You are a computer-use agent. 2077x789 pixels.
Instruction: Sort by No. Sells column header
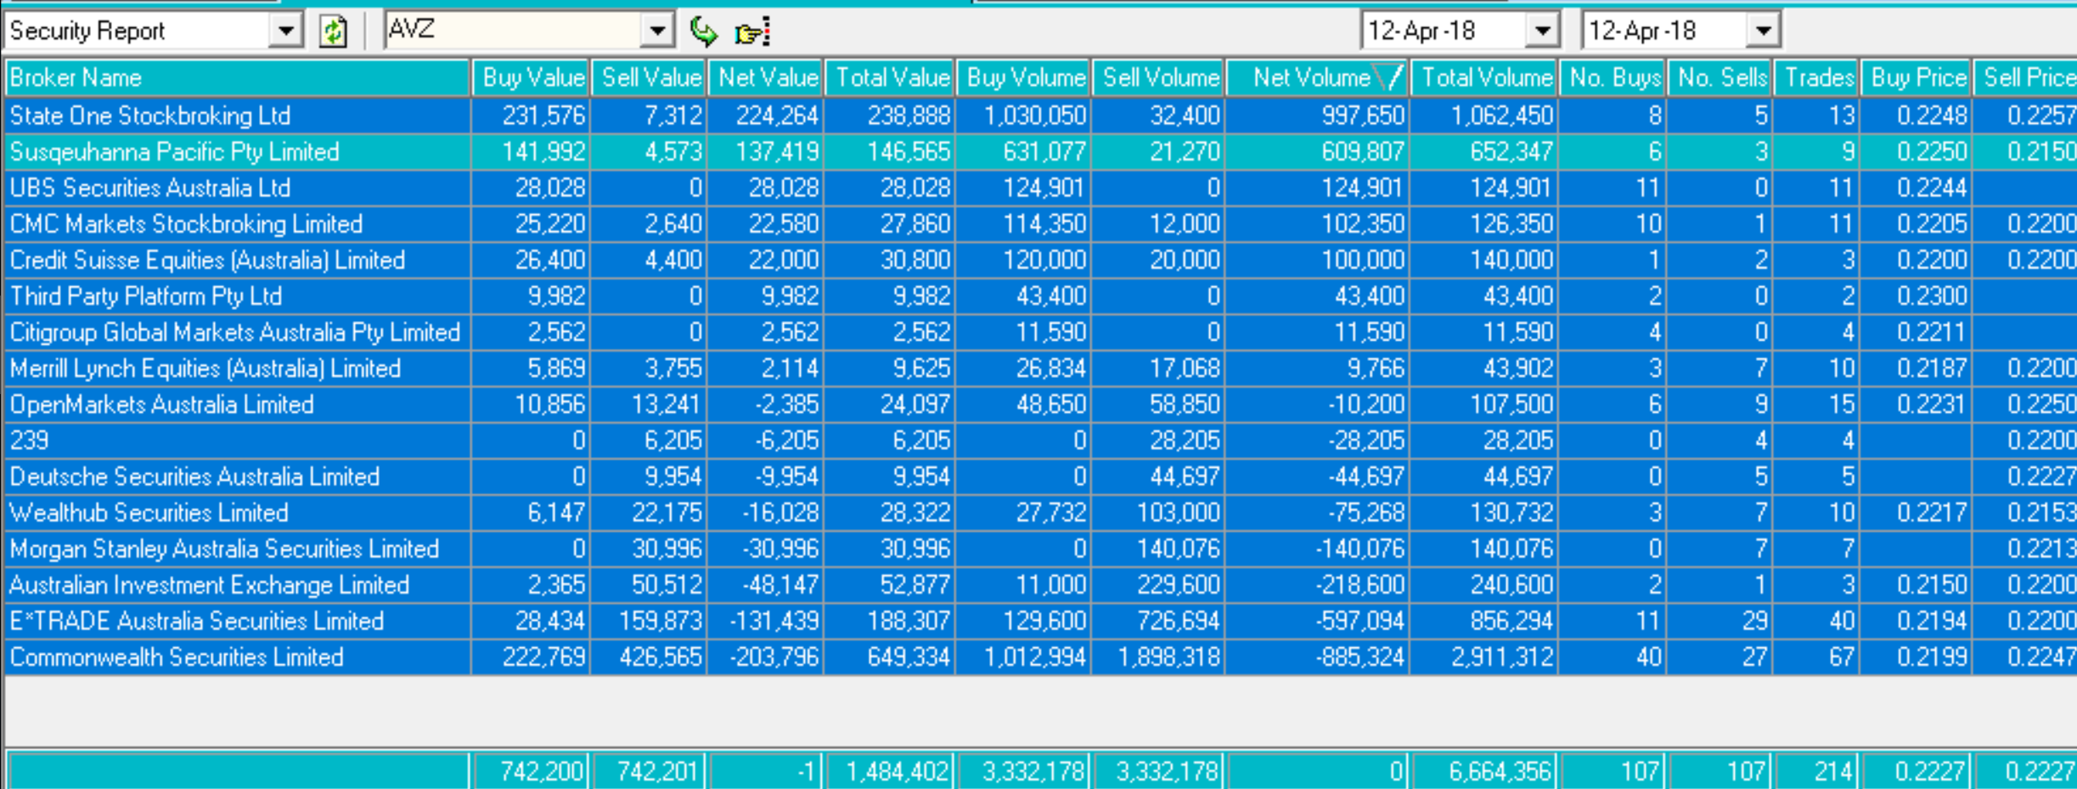coord(1721,78)
